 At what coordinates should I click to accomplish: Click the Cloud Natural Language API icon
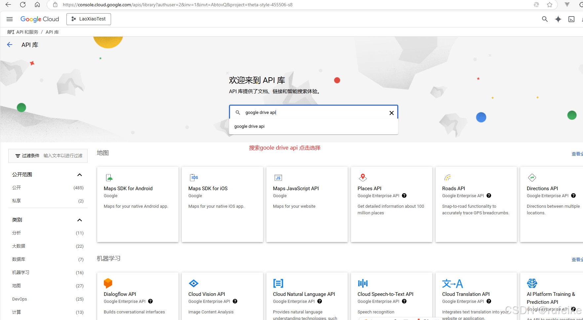click(x=278, y=283)
